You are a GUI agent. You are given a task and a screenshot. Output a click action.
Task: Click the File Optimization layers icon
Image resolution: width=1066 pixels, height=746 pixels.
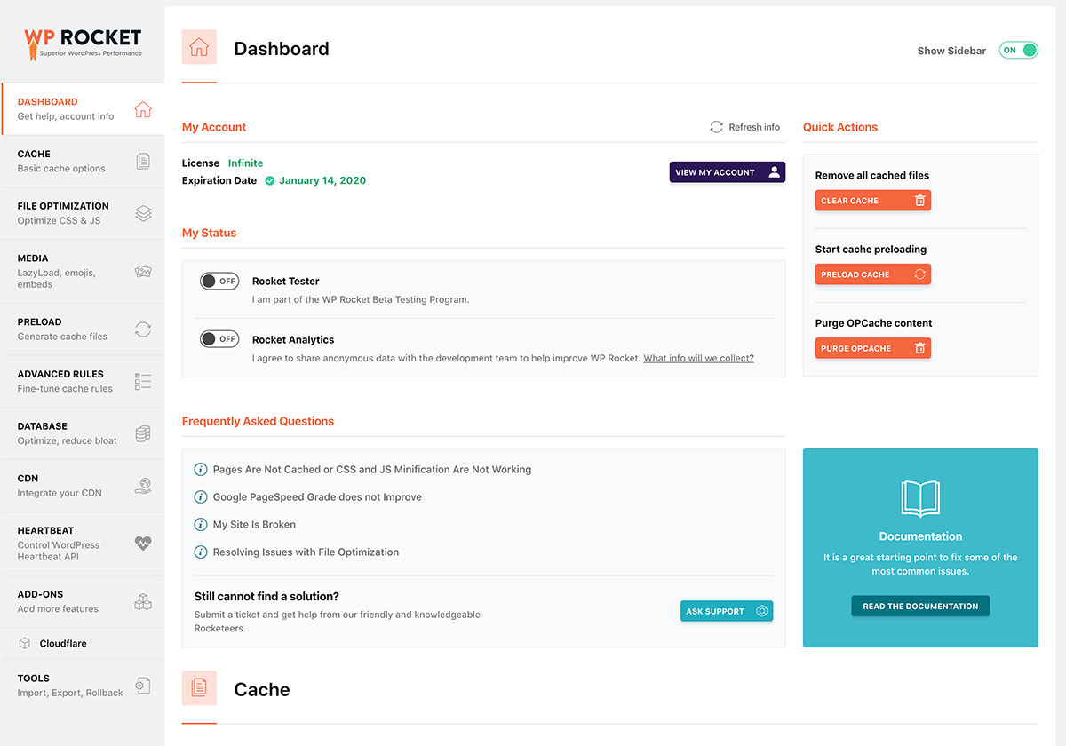(x=143, y=213)
